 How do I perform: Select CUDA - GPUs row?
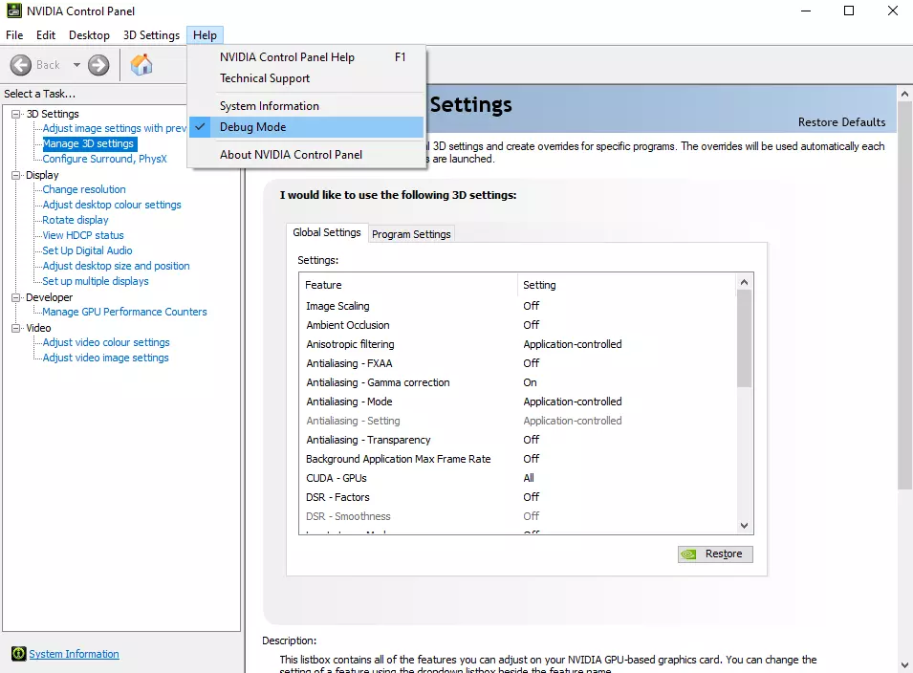(517, 478)
